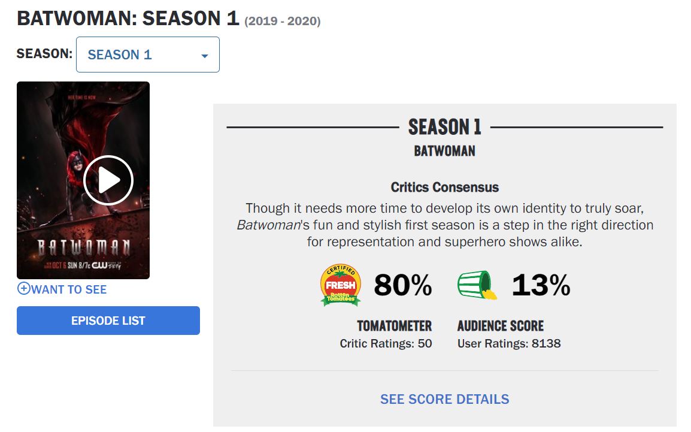Open the See Score Details link
Viewport: 691px width, 432px height.
(x=444, y=399)
